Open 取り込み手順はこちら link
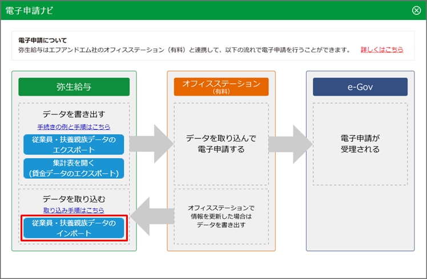Image resolution: width=427 pixels, height=279 pixels. coord(74,210)
